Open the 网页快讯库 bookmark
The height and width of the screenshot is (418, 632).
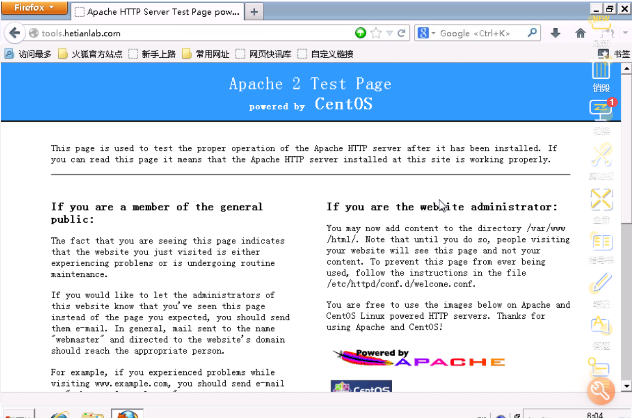[x=264, y=54]
